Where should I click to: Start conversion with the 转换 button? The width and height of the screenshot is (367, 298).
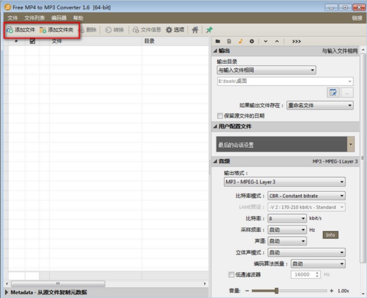point(114,30)
